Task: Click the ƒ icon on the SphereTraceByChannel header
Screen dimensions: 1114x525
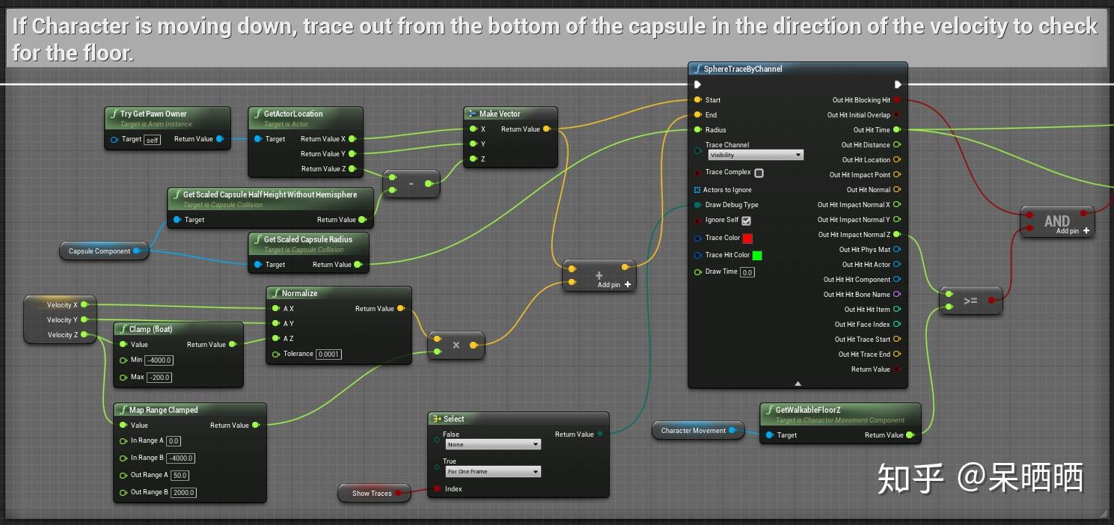Action: [697, 68]
